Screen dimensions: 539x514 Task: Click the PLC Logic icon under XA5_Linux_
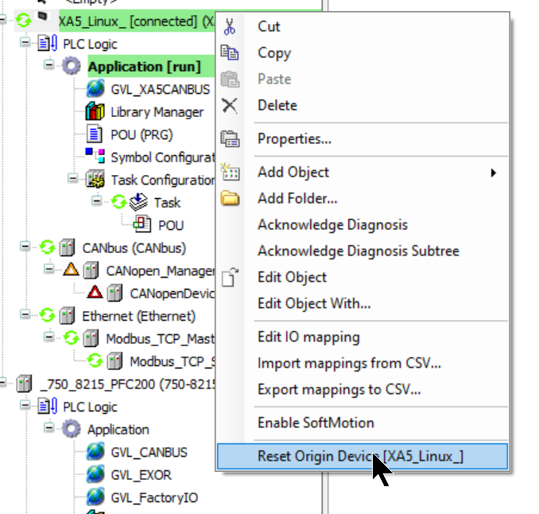point(47,44)
